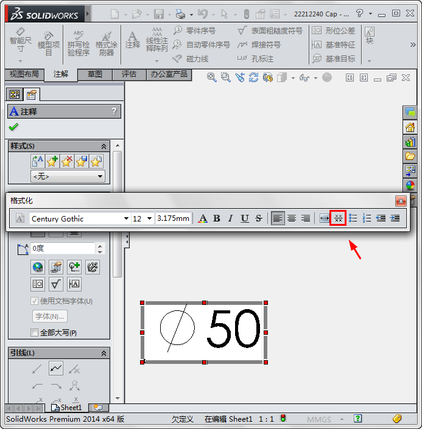Open Geometric Tolerance (形位公差)
The image size is (422, 429).
point(334,30)
